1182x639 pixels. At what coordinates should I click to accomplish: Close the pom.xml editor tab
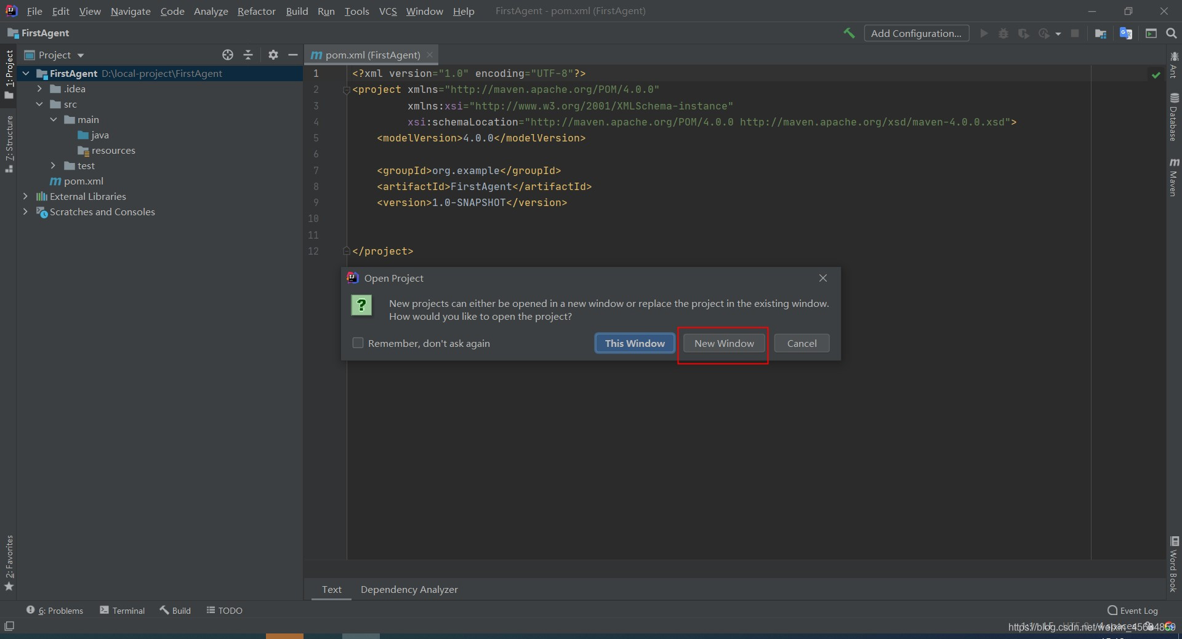pyautogui.click(x=430, y=55)
